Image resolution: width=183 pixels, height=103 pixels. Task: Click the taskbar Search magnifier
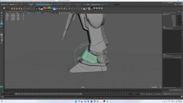79,101
